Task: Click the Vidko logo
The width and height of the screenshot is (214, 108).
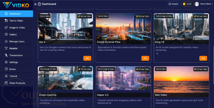Action: [x=16, y=5]
